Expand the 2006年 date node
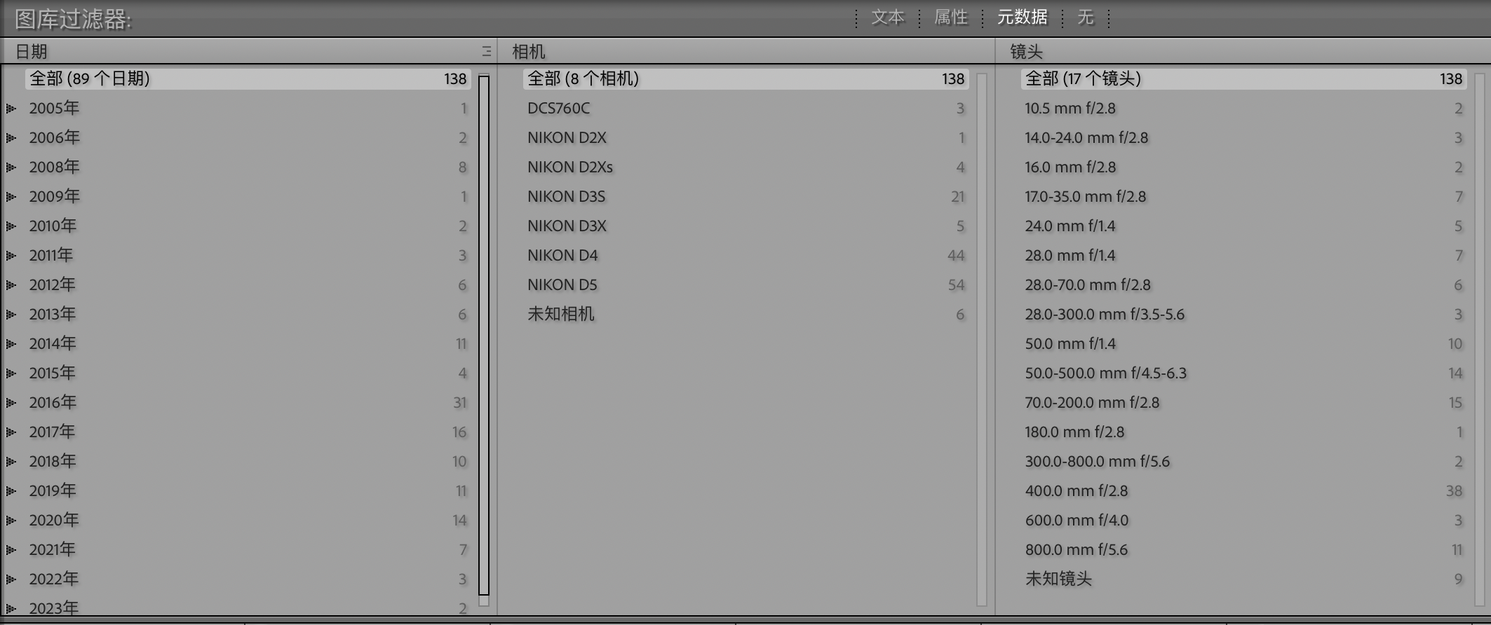Image resolution: width=1491 pixels, height=625 pixels. point(11,137)
